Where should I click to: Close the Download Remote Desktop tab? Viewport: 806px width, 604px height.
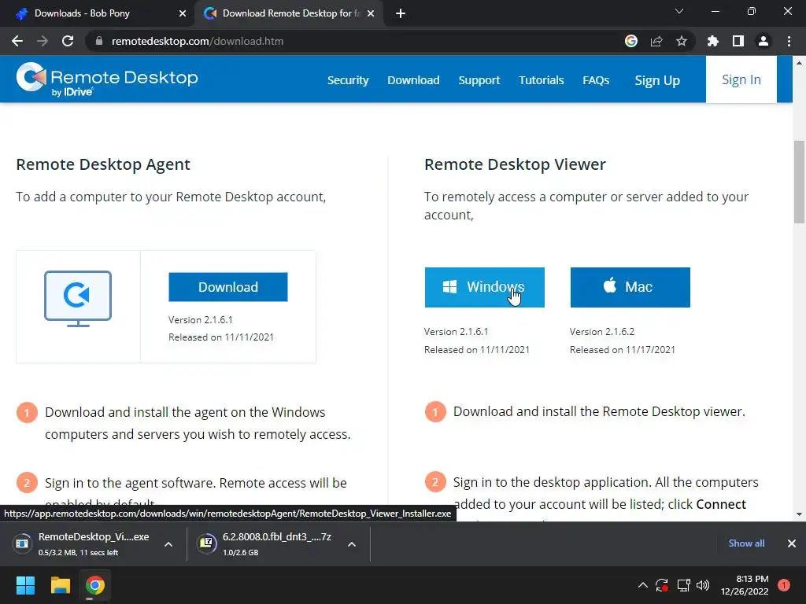pos(371,14)
